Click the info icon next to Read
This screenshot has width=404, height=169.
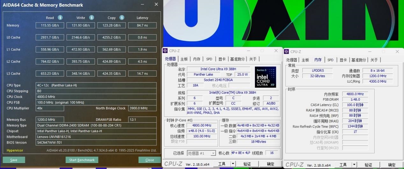(60, 17)
